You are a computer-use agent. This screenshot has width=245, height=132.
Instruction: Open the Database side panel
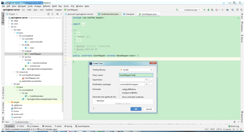(242, 27)
